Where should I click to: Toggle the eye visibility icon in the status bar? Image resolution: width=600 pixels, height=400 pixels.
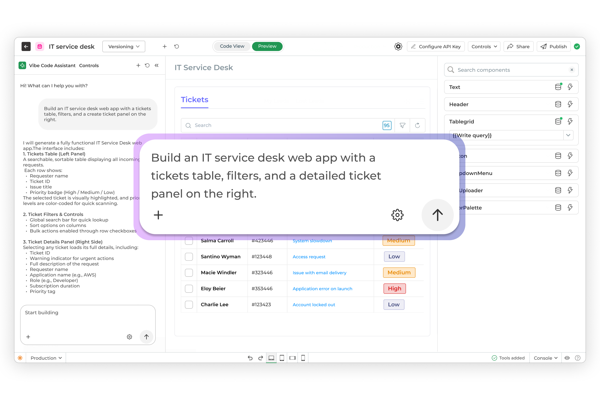567,358
